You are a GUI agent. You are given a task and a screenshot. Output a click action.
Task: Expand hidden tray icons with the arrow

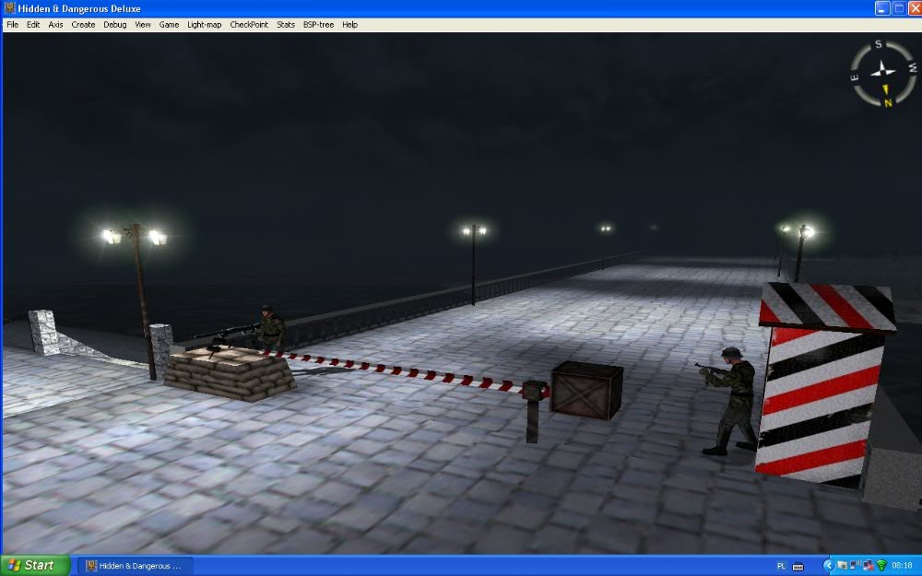coord(830,566)
